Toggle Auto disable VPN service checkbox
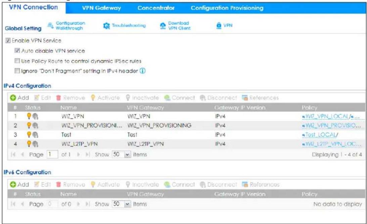 17,51
